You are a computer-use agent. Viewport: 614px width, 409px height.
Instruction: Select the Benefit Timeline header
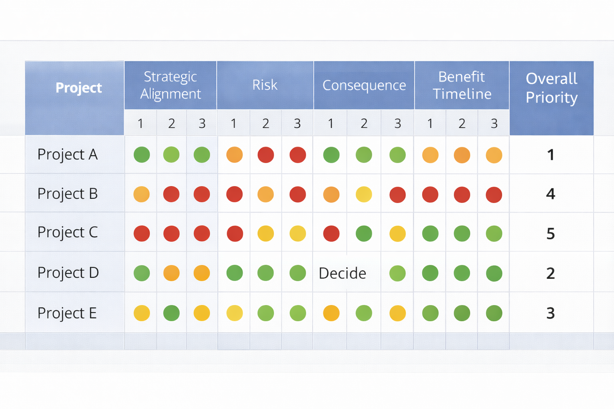[462, 85]
